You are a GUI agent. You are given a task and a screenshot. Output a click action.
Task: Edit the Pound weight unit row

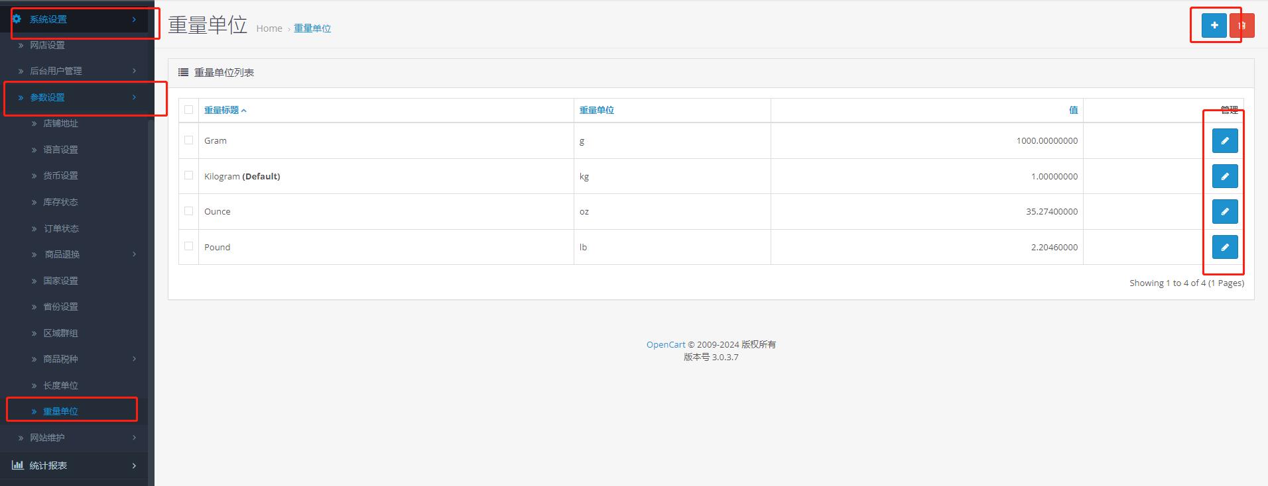click(1224, 247)
